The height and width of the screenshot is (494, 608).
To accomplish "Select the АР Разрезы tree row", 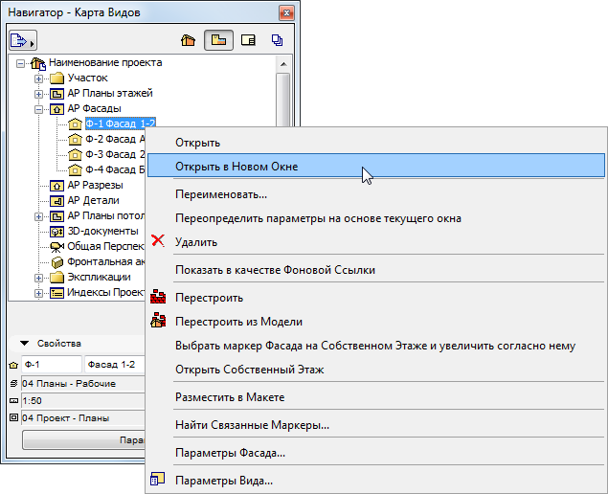I will 96,186.
